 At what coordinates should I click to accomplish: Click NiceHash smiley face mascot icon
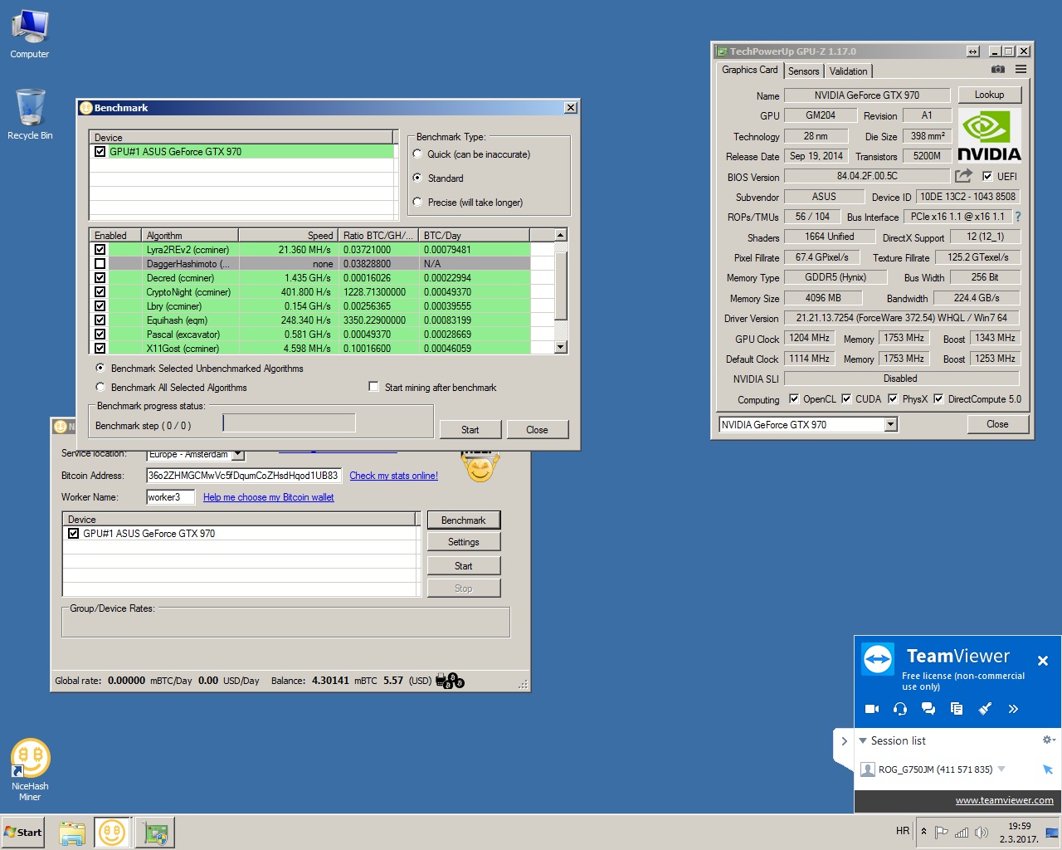[x=479, y=468]
